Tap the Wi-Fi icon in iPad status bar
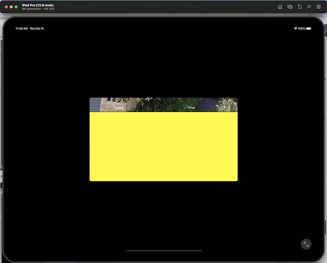 click(296, 29)
